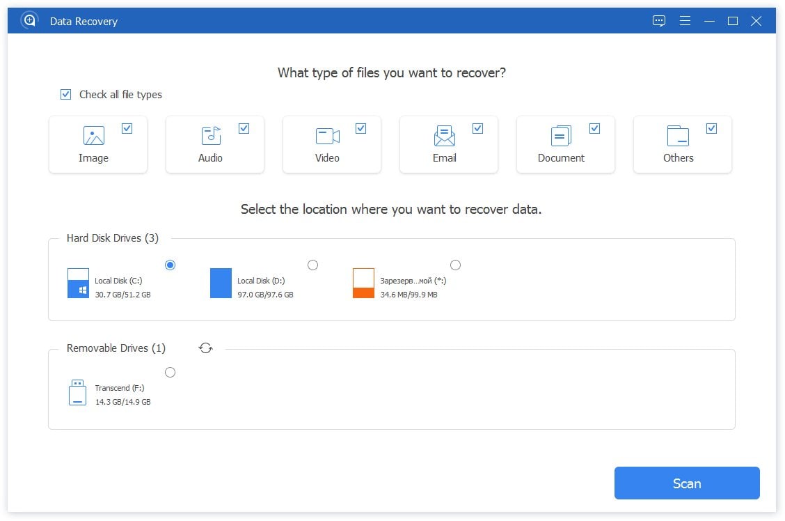Click the refresh icon beside Removable Drives
The height and width of the screenshot is (521, 785).
pos(205,348)
